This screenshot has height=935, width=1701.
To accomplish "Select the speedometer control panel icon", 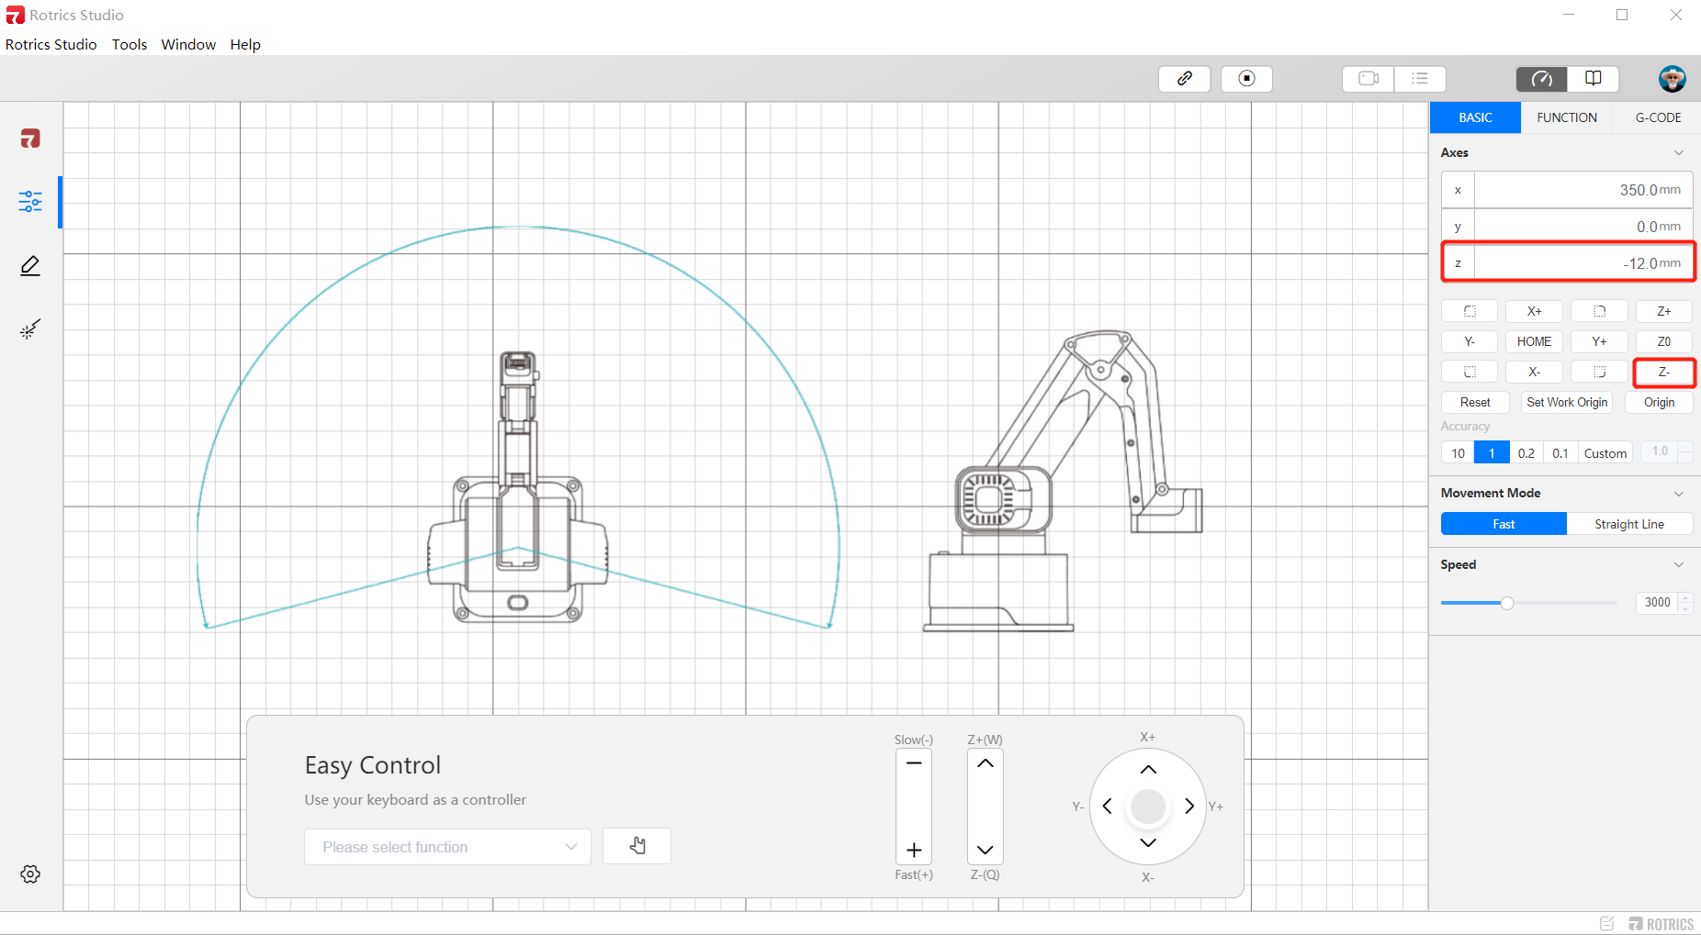I will (1542, 78).
